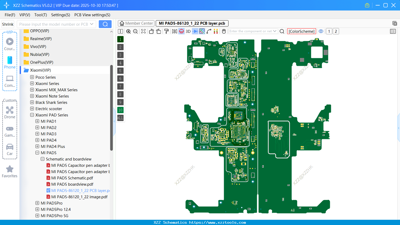Click the fit-to-screen icon

coord(143,31)
